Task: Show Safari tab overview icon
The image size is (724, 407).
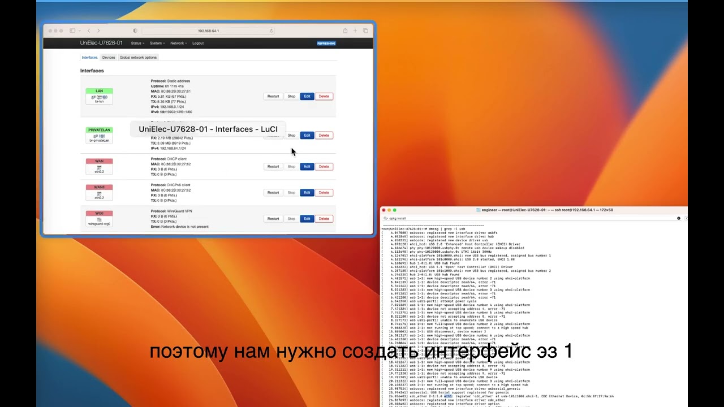Action: point(365,31)
